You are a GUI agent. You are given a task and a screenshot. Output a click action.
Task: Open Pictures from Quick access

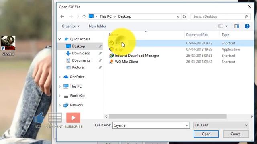(78, 67)
